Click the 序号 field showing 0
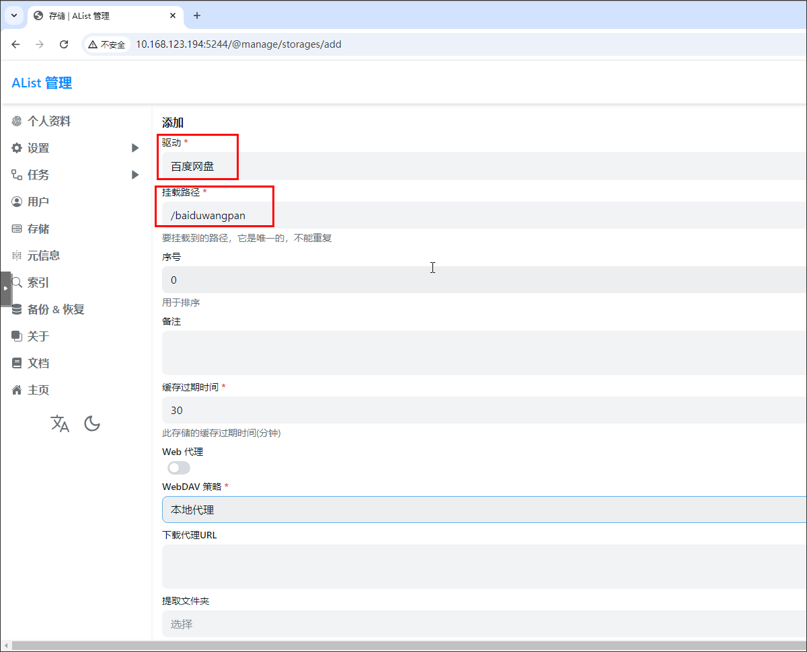 point(484,280)
